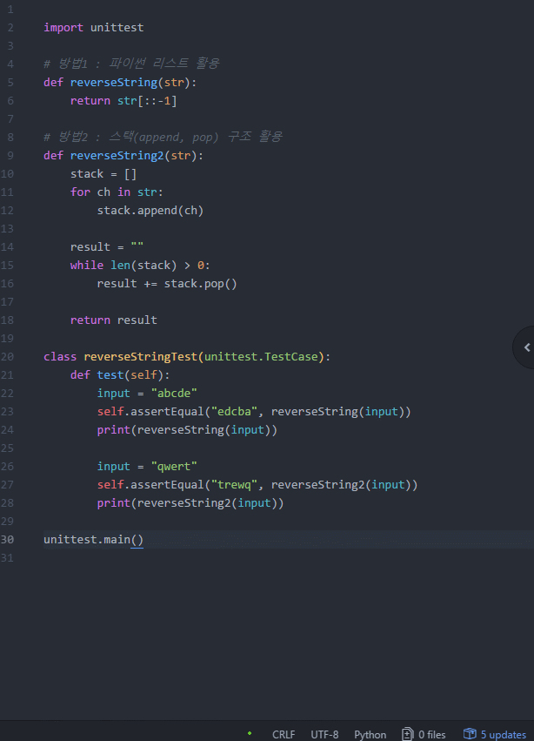This screenshot has width=534, height=741.
Task: Click the 'stack = []' assignment
Action: [103, 174]
